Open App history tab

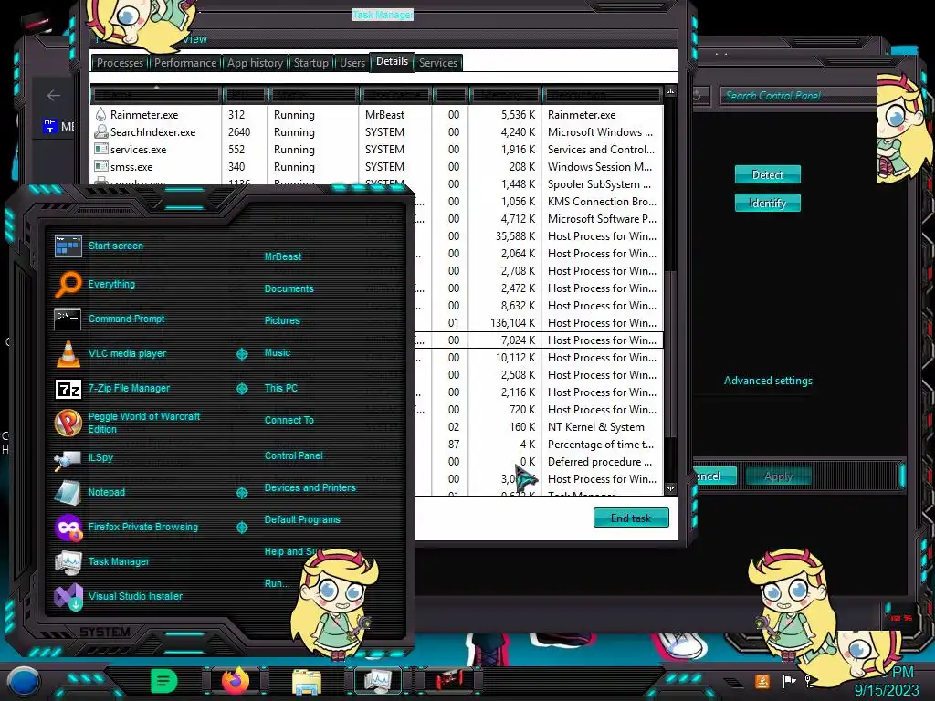pyautogui.click(x=255, y=63)
